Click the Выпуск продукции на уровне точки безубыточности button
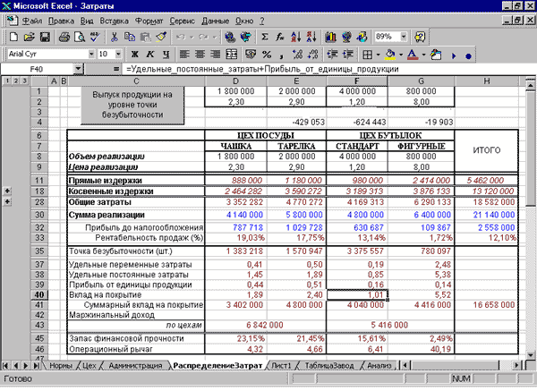The width and height of the screenshot is (537, 391). pyautogui.click(x=132, y=105)
